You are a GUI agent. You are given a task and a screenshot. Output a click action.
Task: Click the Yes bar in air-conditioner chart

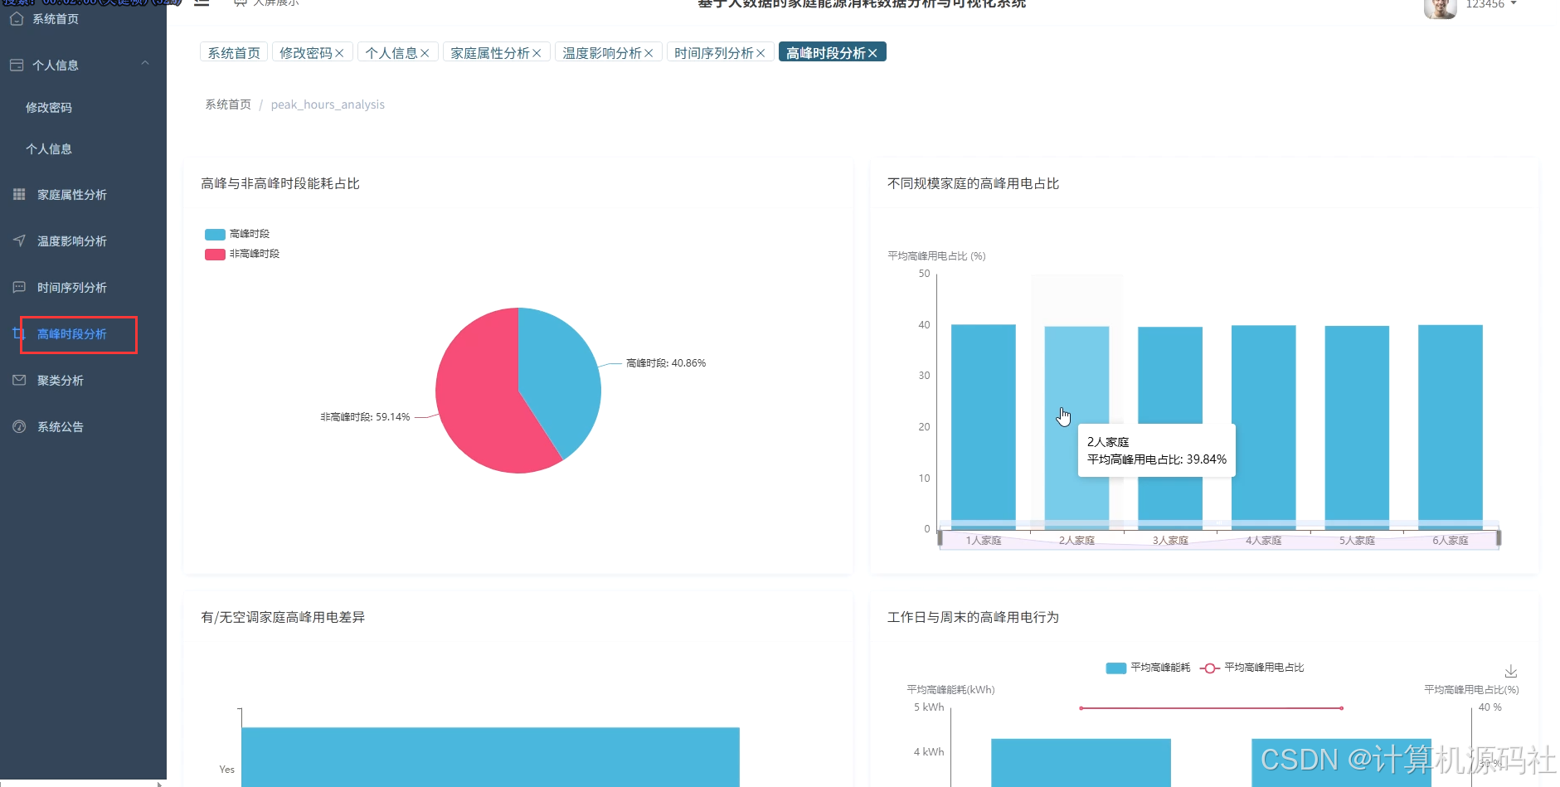pyautogui.click(x=490, y=757)
